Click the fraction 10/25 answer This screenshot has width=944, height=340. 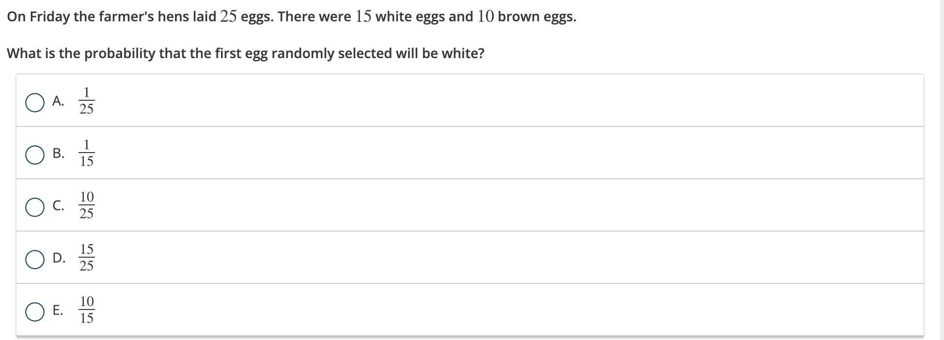pos(86,205)
